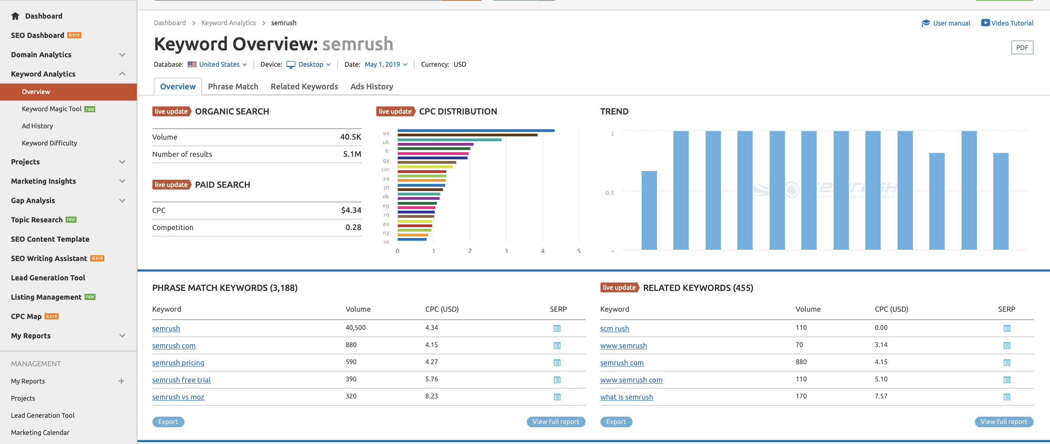Switch to Ads History tab
The image size is (1050, 444).
coord(372,86)
